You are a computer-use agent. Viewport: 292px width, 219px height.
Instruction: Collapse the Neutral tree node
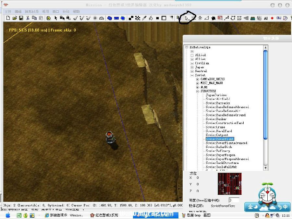[192, 71]
